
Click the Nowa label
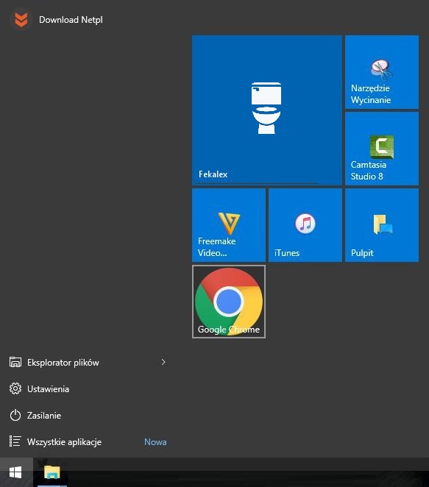[155, 442]
